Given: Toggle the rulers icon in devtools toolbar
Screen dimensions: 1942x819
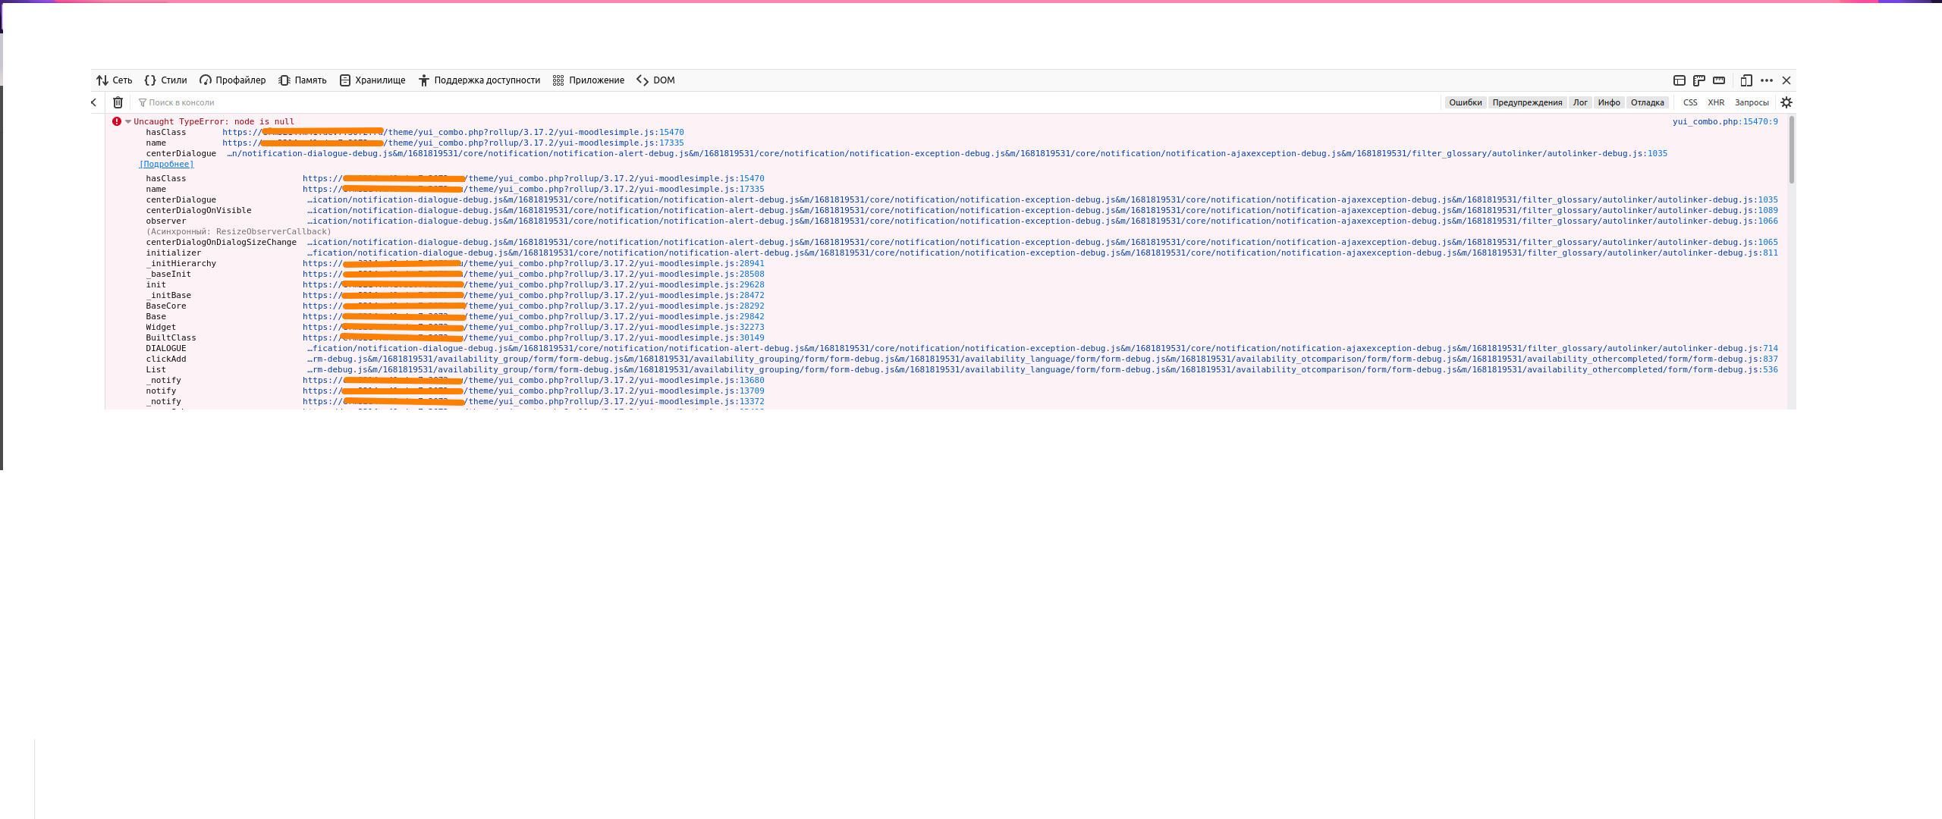Looking at the screenshot, I should point(1699,80).
